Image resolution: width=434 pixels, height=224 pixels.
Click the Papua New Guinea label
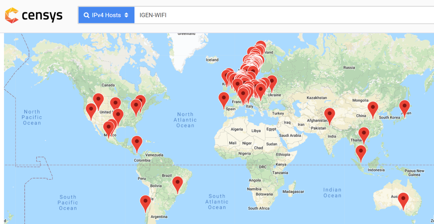click(x=414, y=173)
